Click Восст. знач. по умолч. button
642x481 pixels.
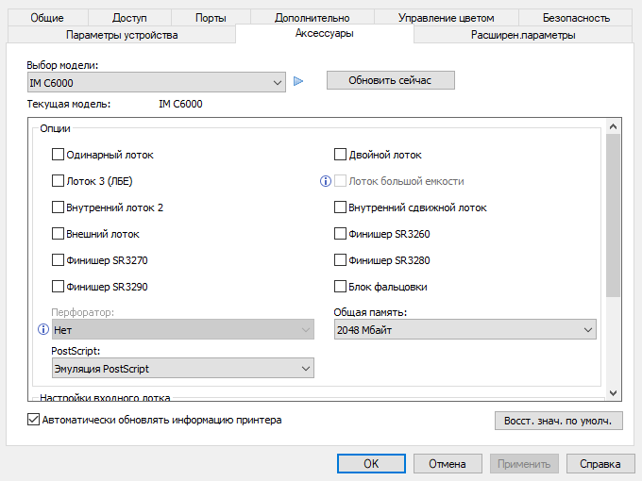click(558, 421)
